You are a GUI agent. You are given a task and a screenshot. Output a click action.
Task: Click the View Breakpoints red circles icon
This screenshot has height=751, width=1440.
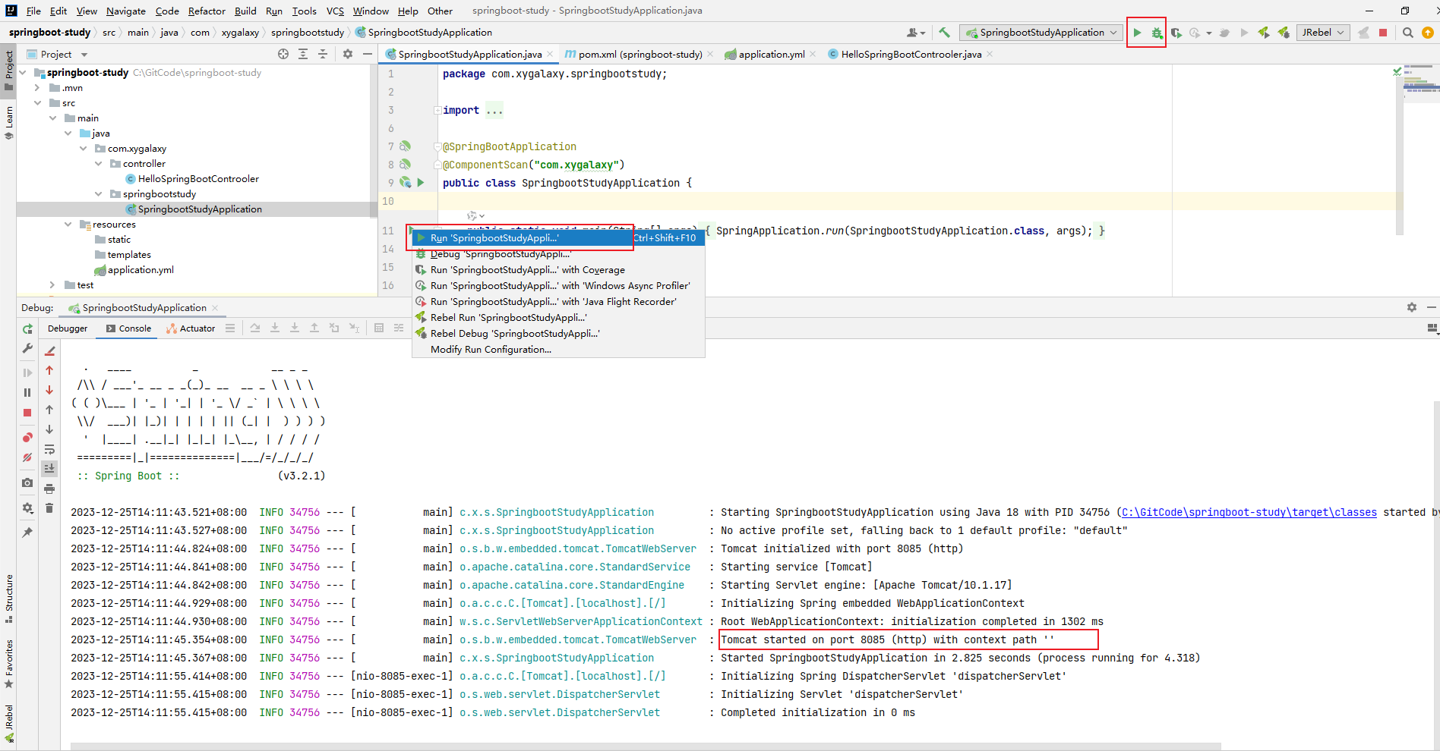pos(27,438)
